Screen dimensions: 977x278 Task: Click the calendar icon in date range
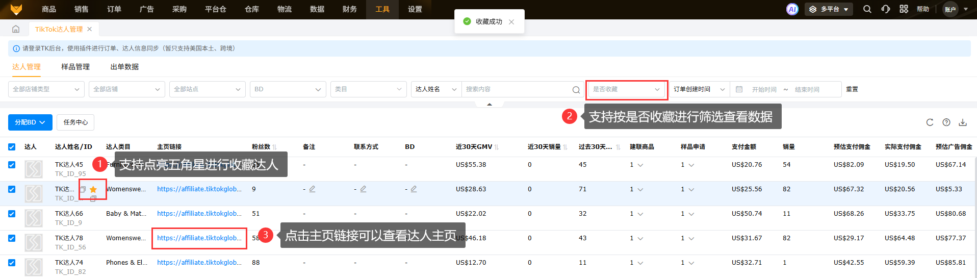coord(739,89)
